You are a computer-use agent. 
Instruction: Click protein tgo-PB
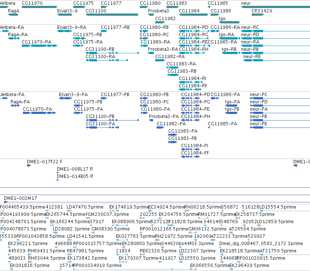[231, 113]
